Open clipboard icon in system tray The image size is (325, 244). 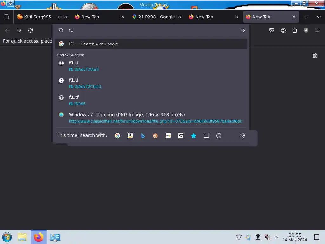pos(258,237)
